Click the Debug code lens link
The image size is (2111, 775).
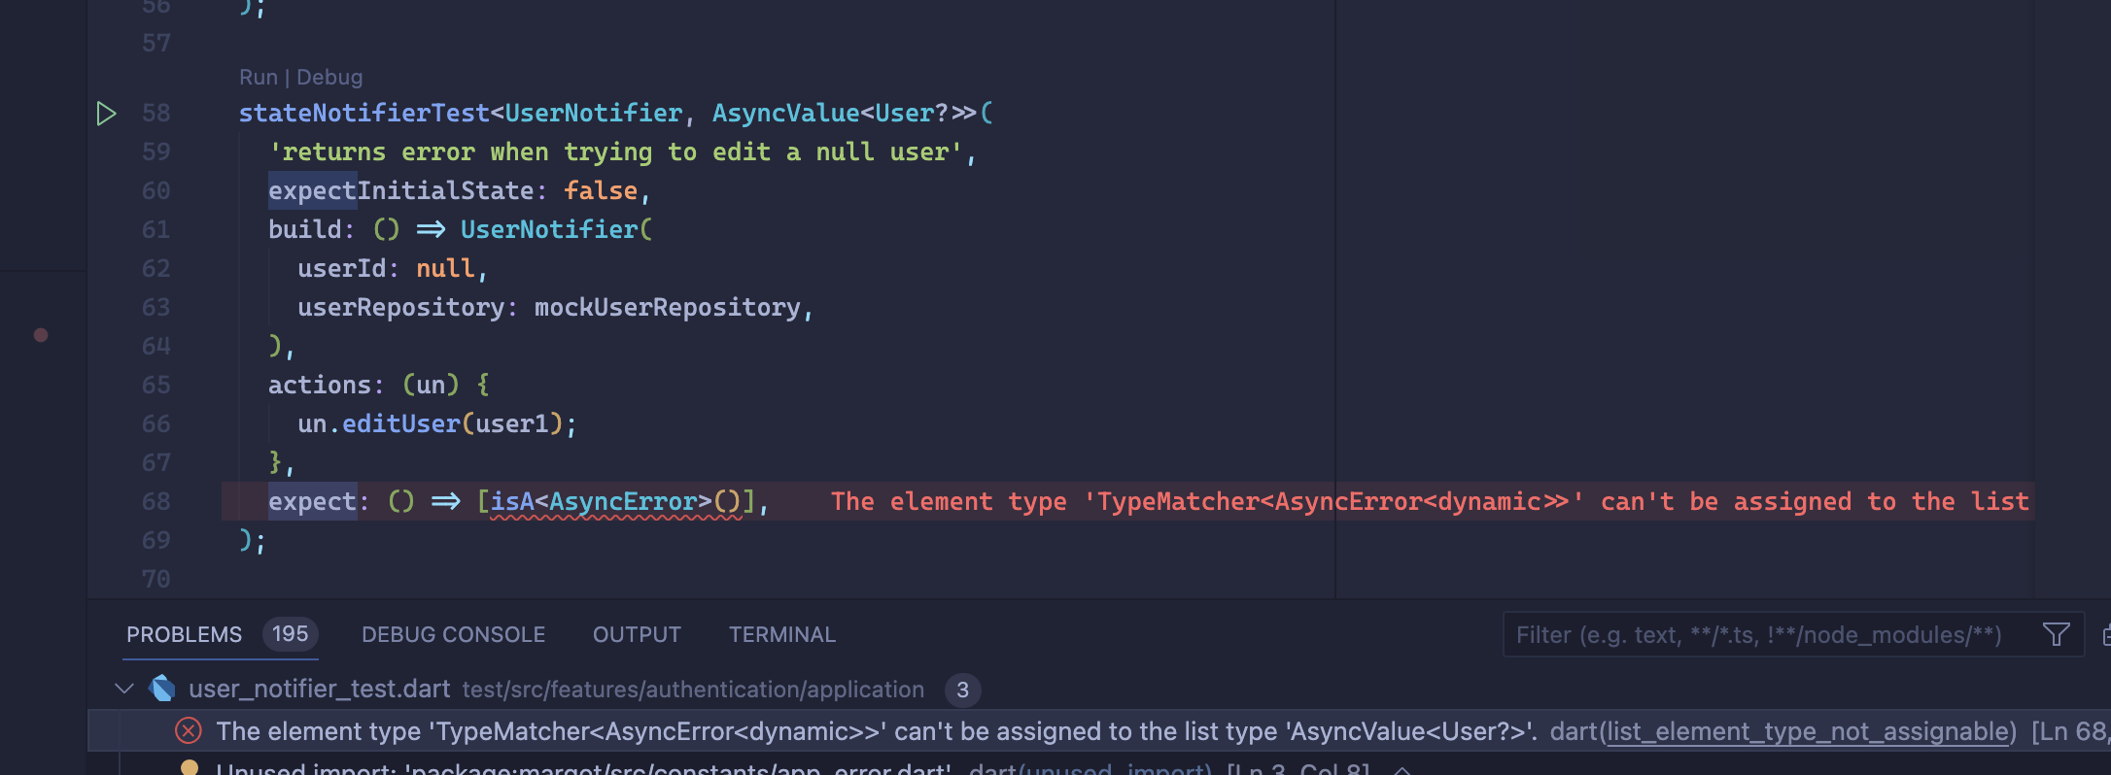pyautogui.click(x=329, y=78)
